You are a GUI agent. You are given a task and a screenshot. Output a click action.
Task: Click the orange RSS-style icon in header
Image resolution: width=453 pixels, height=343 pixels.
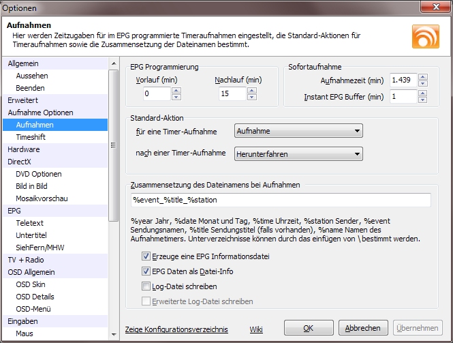[425, 35]
